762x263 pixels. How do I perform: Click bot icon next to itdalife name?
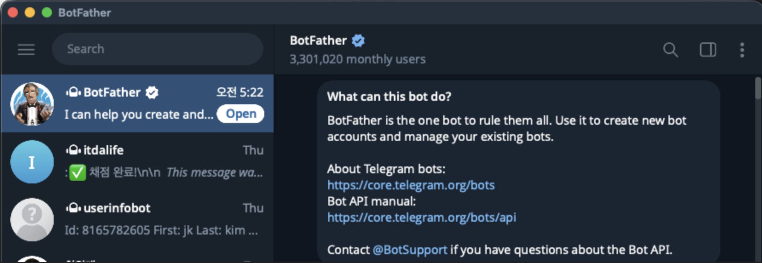(x=73, y=150)
